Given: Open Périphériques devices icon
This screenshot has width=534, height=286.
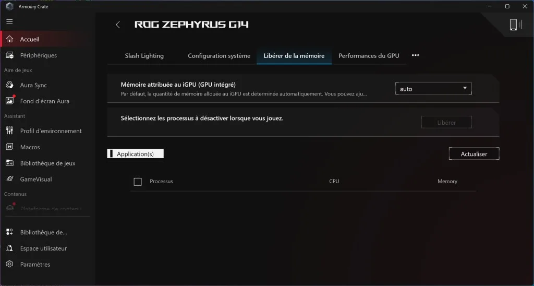Looking at the screenshot, I should pyautogui.click(x=9, y=55).
